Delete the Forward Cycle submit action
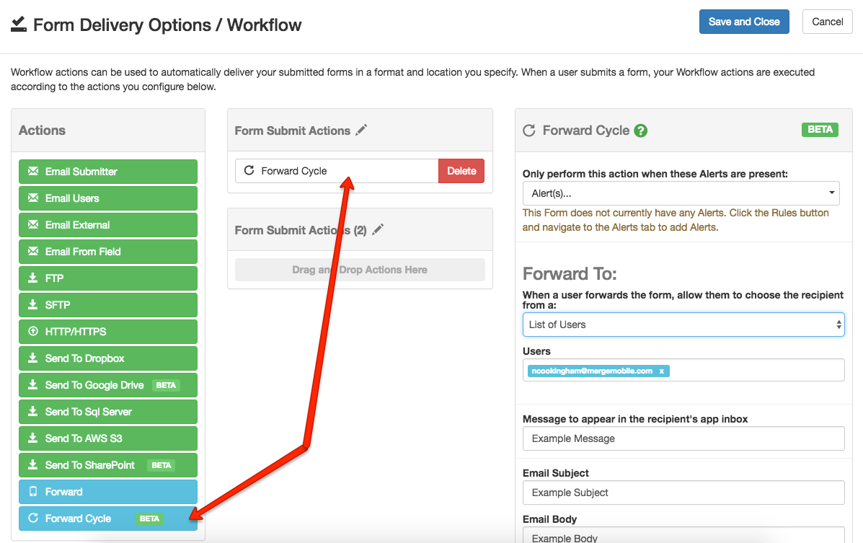 pyautogui.click(x=461, y=171)
